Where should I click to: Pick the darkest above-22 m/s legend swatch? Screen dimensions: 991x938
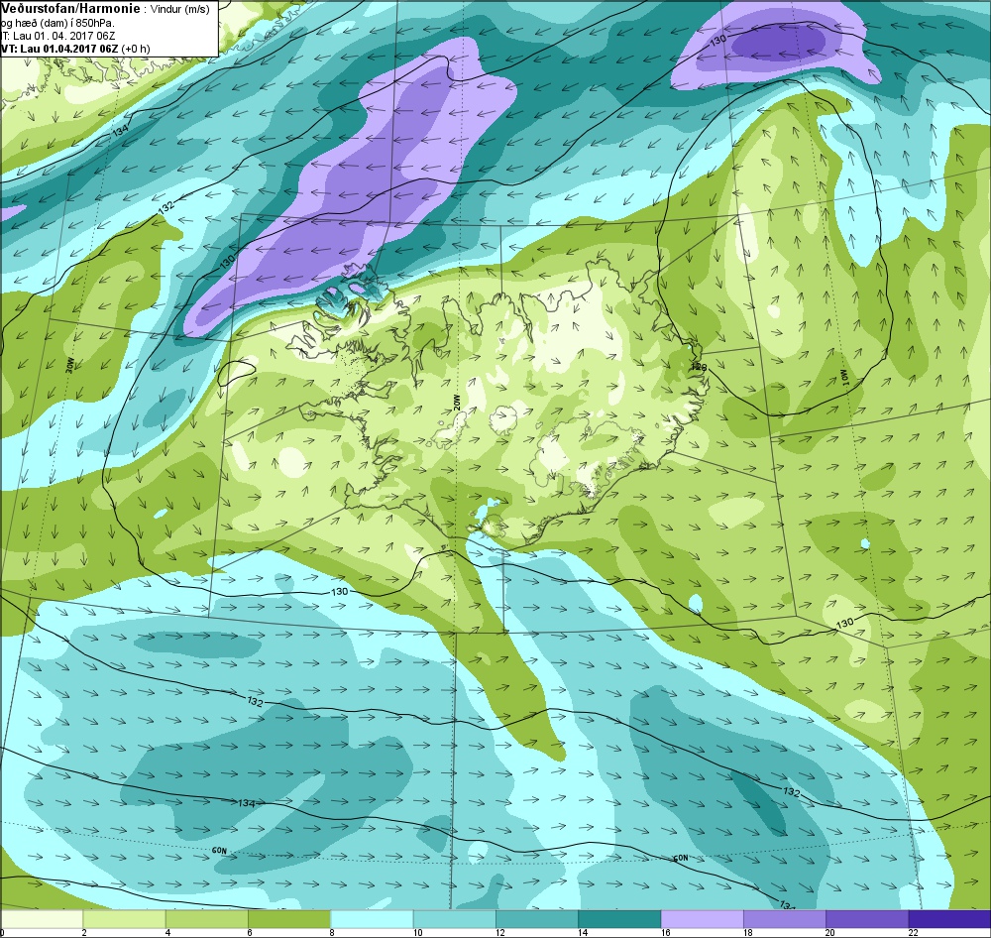[948, 918]
